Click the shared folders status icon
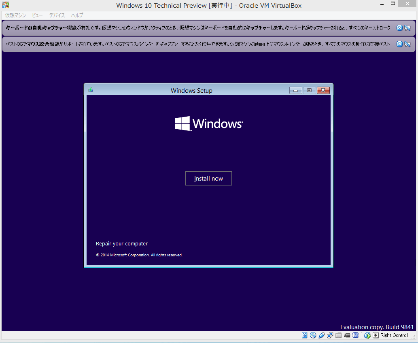418x343 pixels. pos(339,335)
